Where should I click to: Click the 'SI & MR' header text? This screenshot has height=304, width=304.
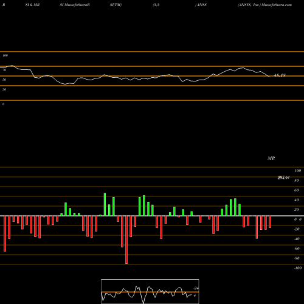(x=32, y=5)
